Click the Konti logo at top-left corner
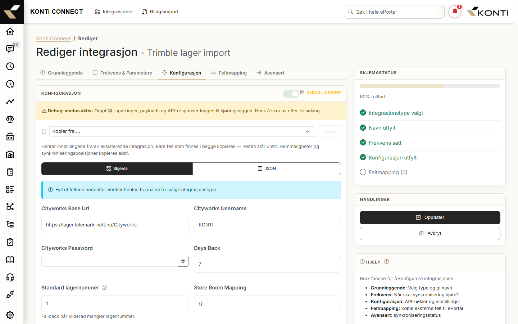518x324 pixels. click(x=12, y=12)
